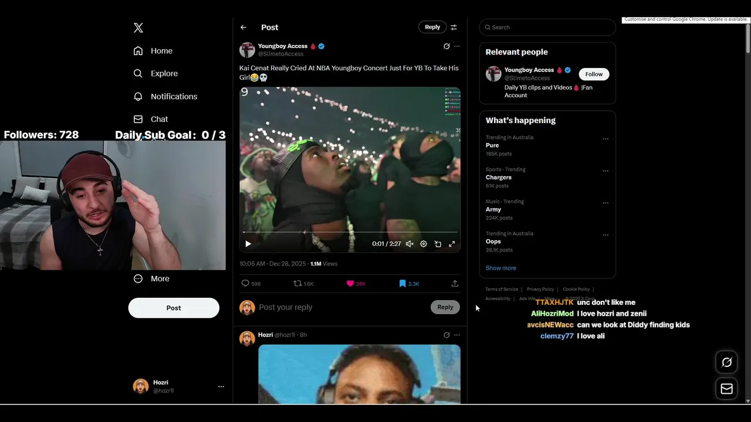Open Youngboy Access in Relevant people
The height and width of the screenshot is (422, 751).
[529, 70]
